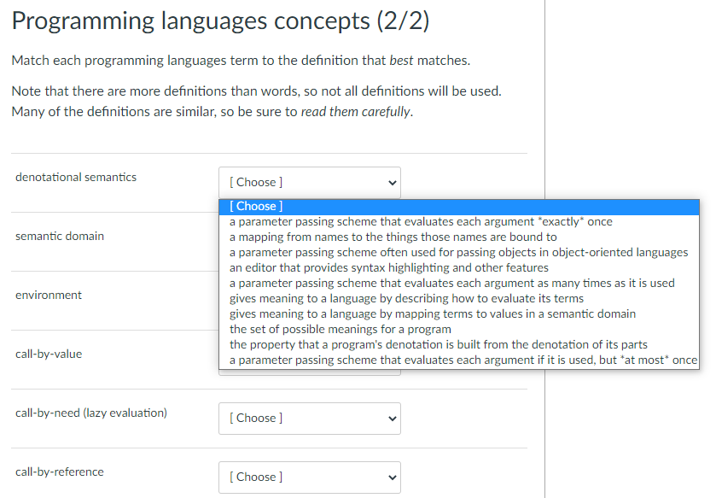Open the call-by-reference definition dropdown

(309, 477)
